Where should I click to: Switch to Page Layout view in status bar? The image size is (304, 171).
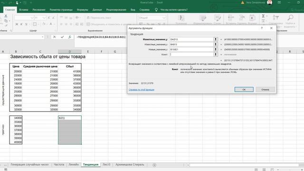click(264, 170)
